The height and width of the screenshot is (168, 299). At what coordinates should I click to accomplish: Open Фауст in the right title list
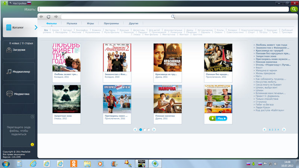pos(259,68)
